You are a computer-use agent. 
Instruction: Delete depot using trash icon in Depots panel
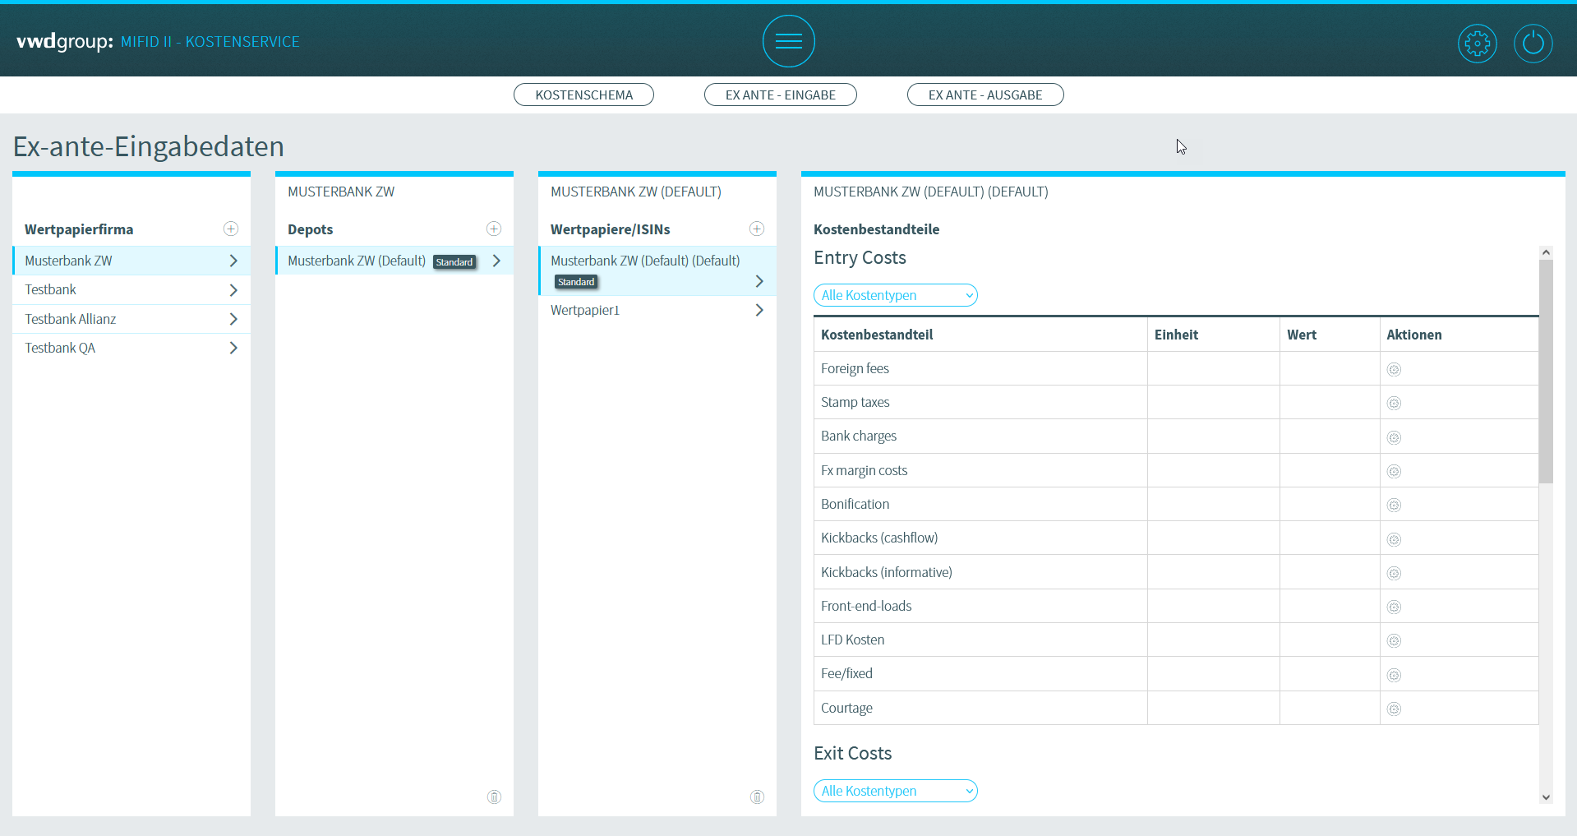click(x=494, y=797)
